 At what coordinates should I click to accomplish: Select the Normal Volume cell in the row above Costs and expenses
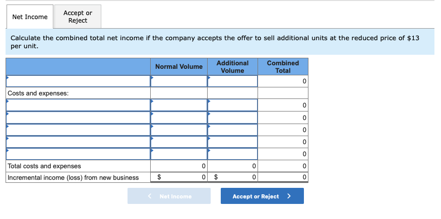coord(179,81)
